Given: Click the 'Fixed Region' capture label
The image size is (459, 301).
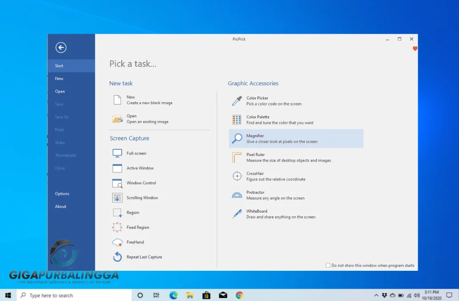Looking at the screenshot, I should (138, 228).
